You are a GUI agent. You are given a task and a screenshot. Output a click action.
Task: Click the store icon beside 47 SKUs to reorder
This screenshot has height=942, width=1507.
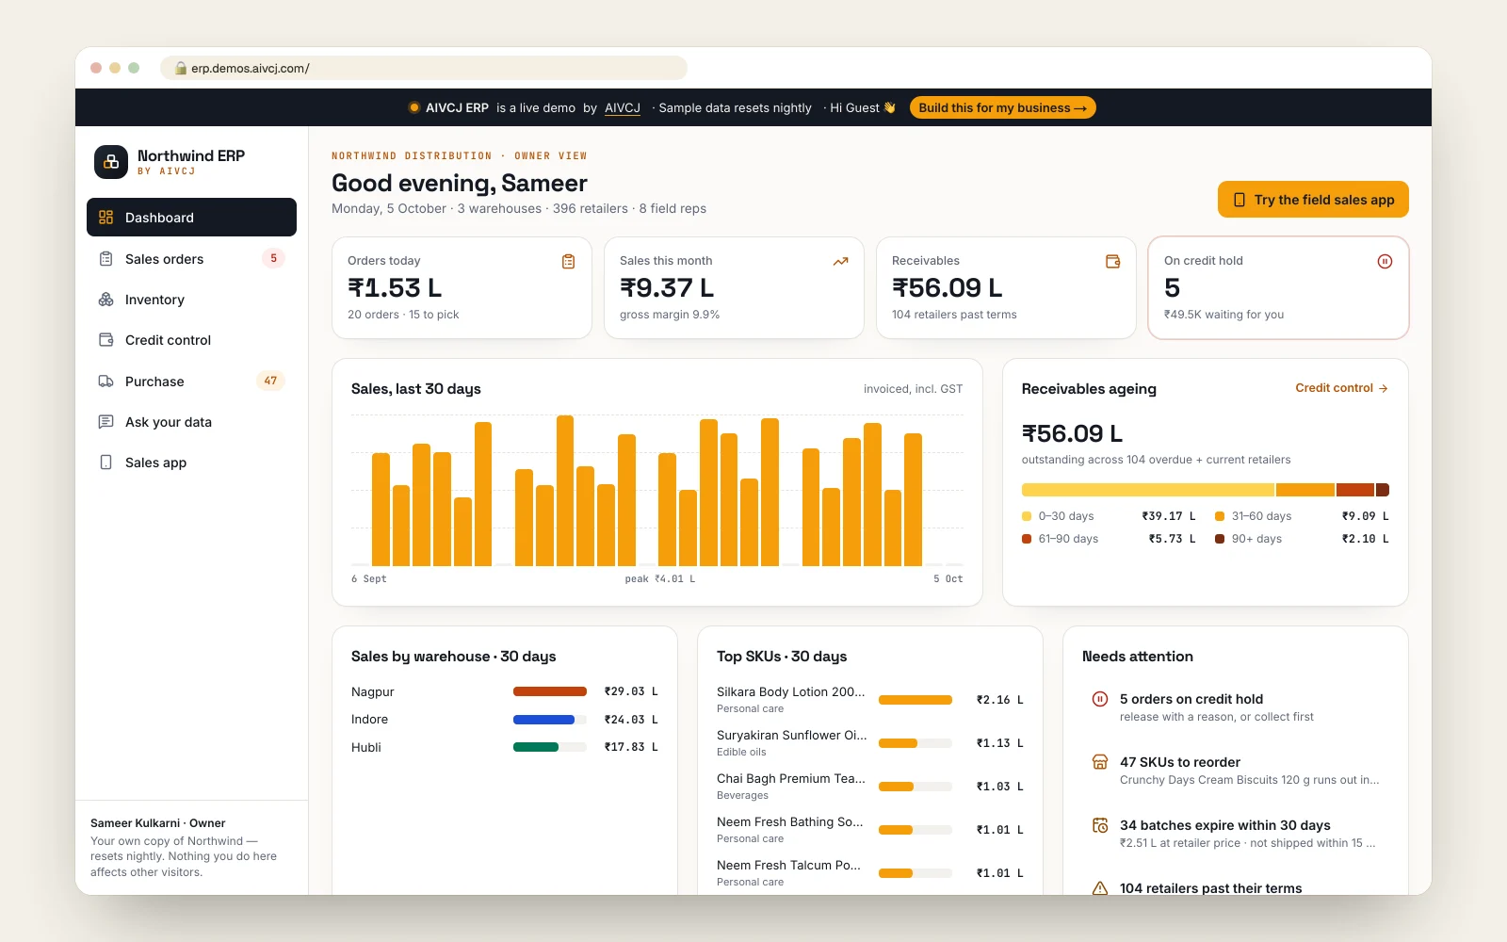(x=1099, y=762)
